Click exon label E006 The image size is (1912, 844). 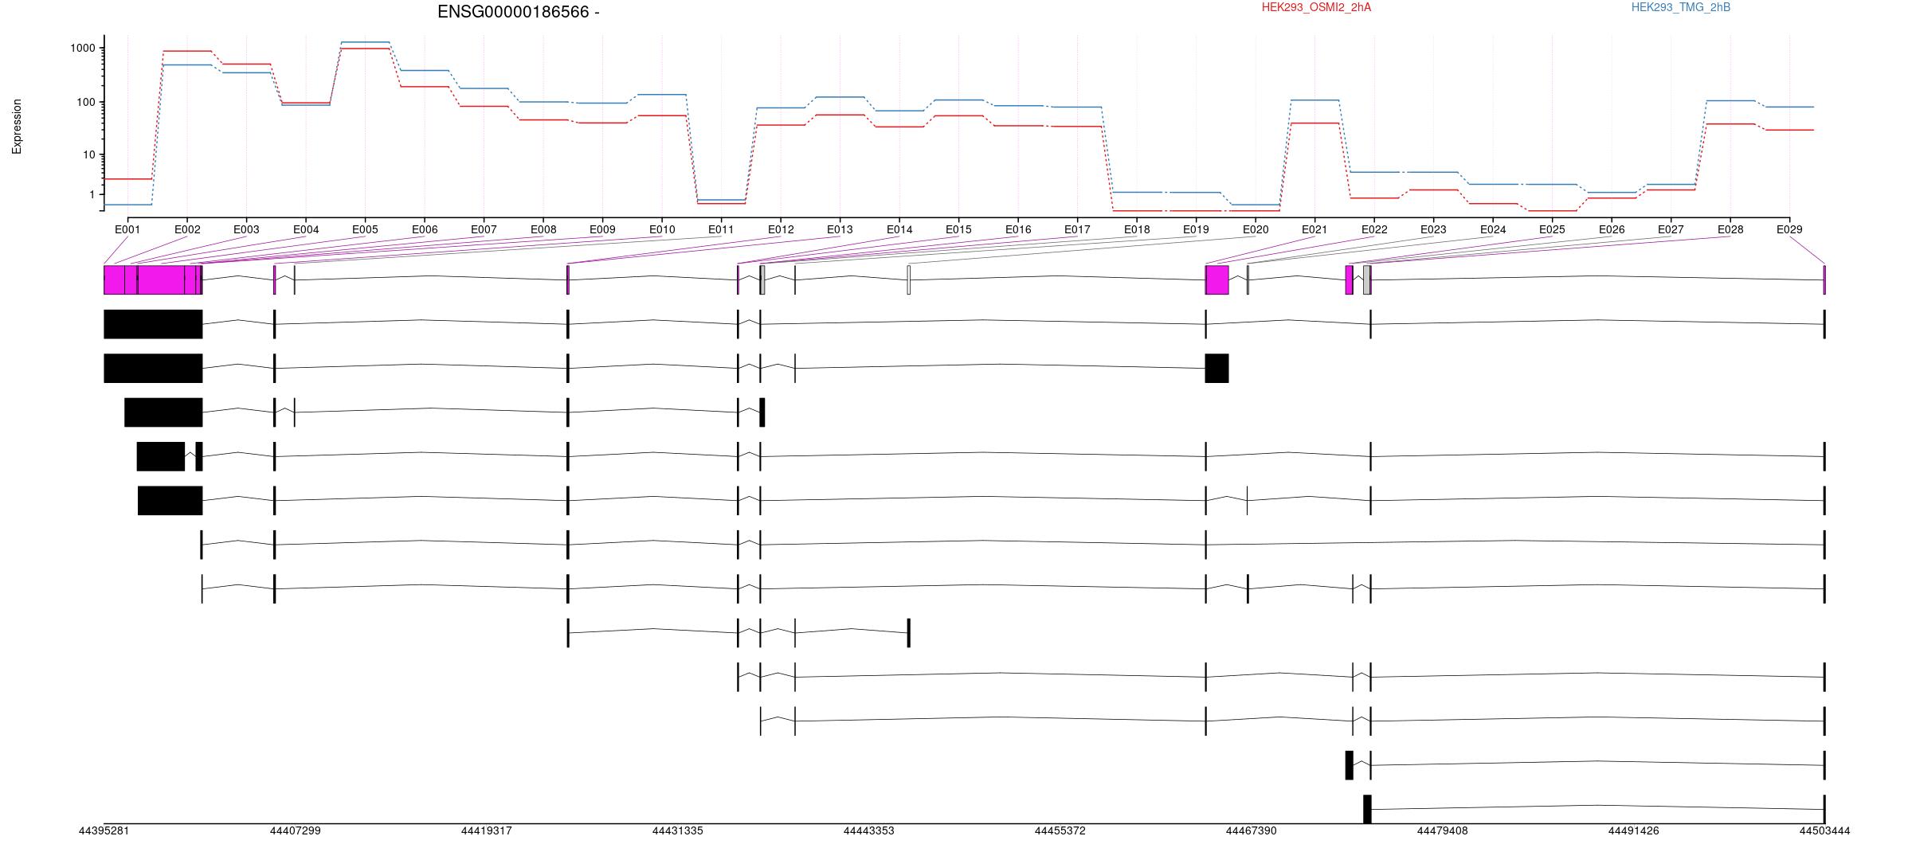[x=425, y=230]
